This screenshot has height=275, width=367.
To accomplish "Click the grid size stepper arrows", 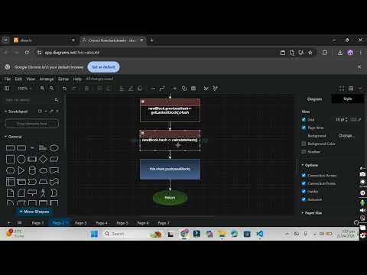I will point(346,119).
